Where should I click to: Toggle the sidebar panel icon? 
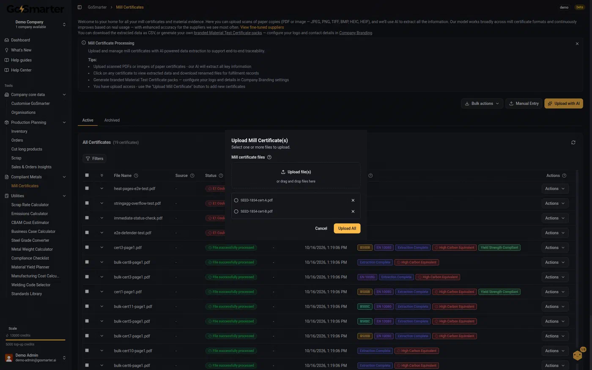click(79, 7)
